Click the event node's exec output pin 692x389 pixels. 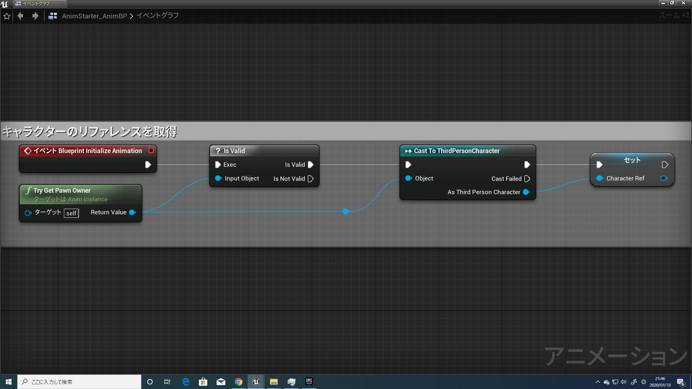(148, 165)
